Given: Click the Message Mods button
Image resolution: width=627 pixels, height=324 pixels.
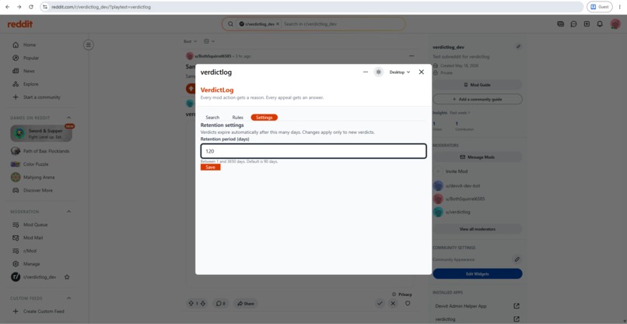Looking at the screenshot, I should [x=478, y=157].
